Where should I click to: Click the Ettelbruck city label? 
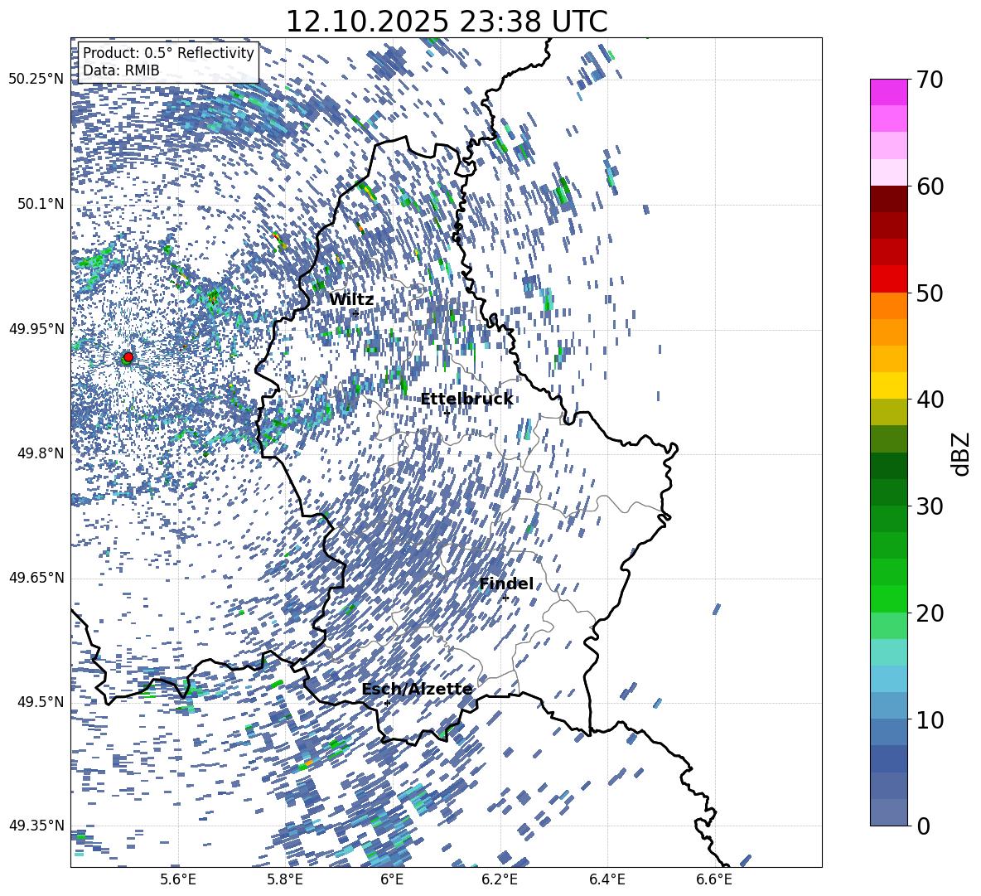pyautogui.click(x=466, y=400)
